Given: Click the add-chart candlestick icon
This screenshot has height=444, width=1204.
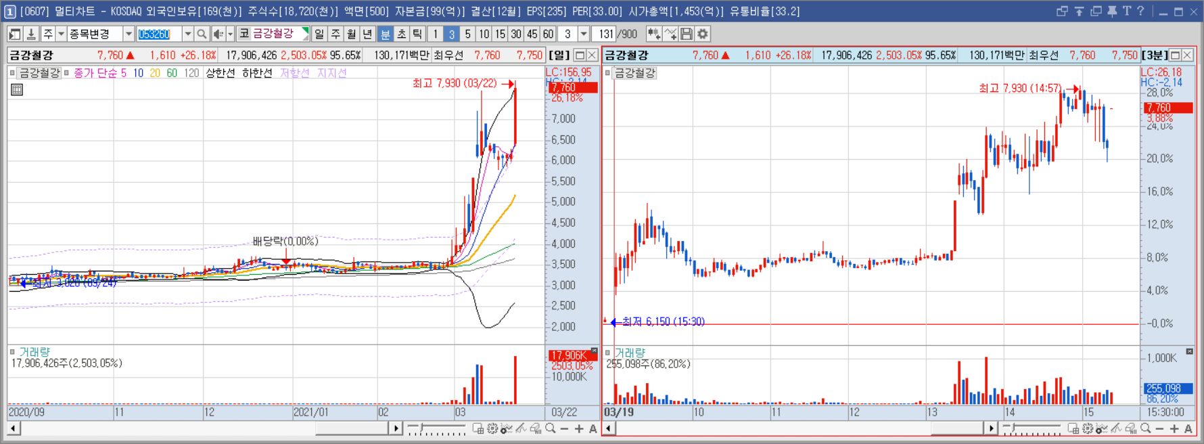Looking at the screenshot, I should (x=653, y=34).
